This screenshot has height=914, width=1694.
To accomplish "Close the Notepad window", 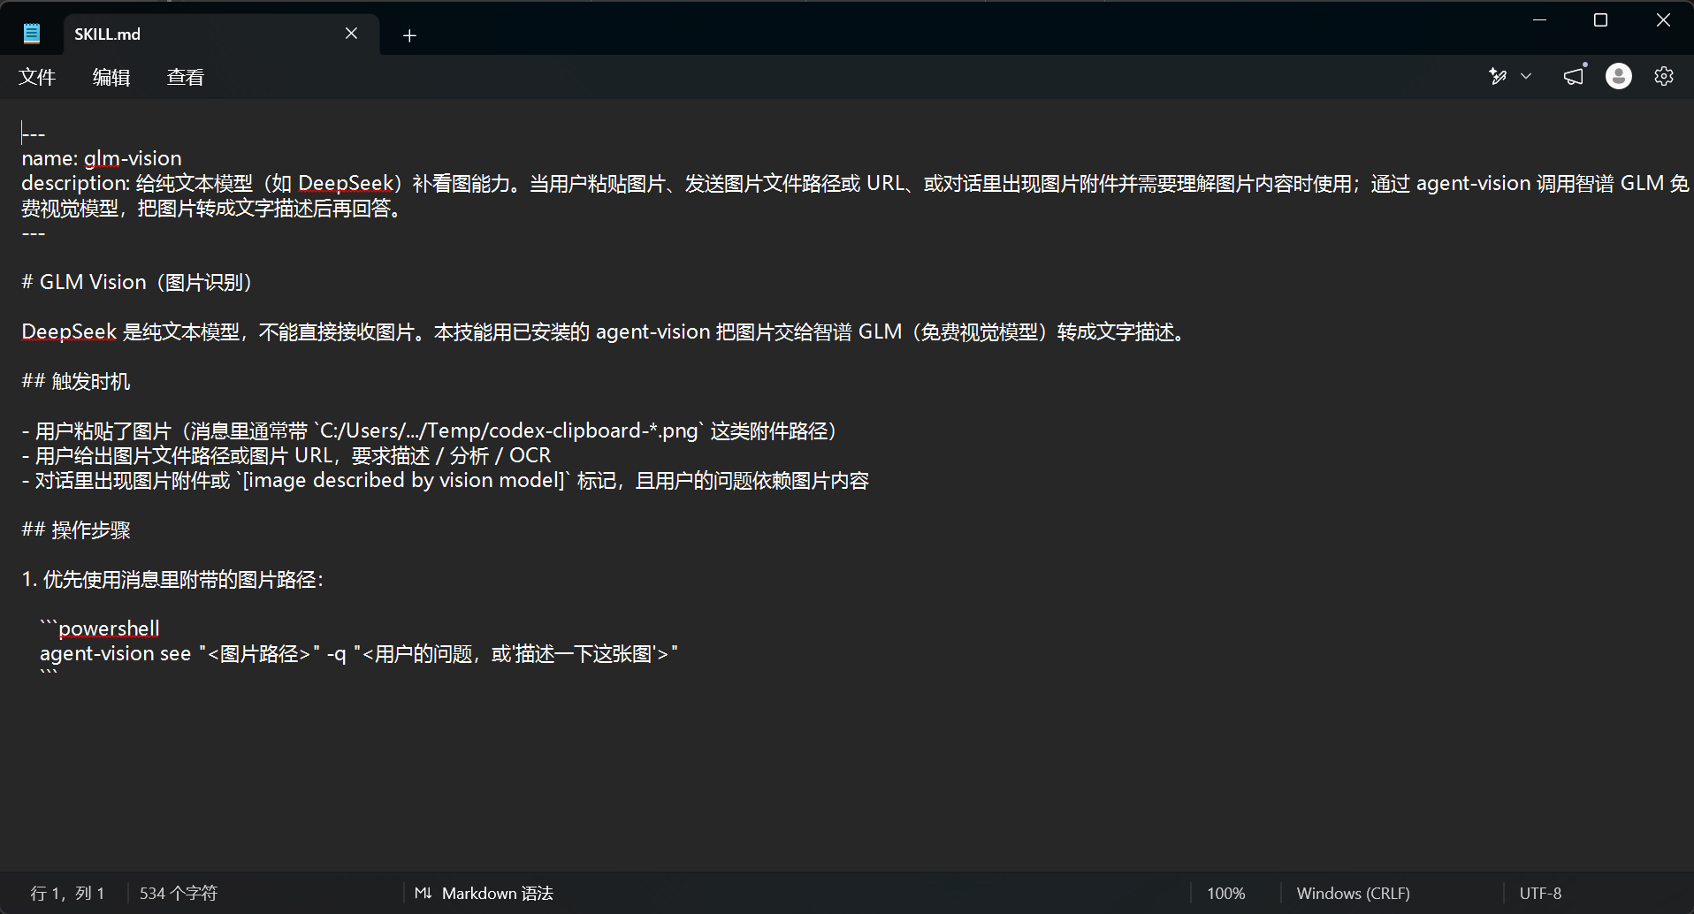I will (x=1663, y=20).
